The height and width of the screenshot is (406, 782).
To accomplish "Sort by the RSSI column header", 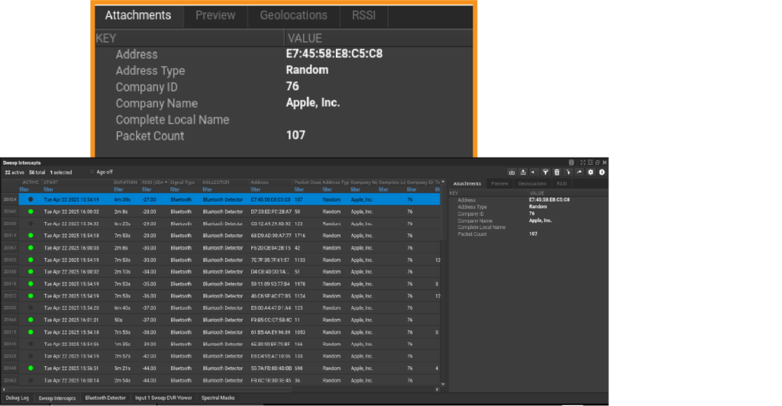I will point(154,182).
